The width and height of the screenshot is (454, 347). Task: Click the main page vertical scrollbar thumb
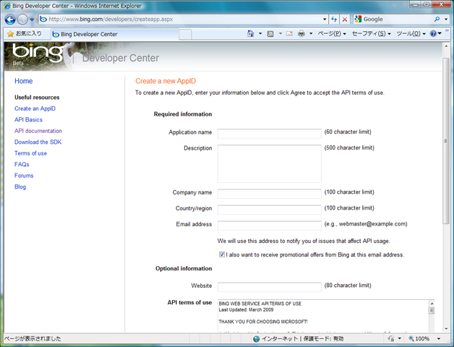pos(446,140)
